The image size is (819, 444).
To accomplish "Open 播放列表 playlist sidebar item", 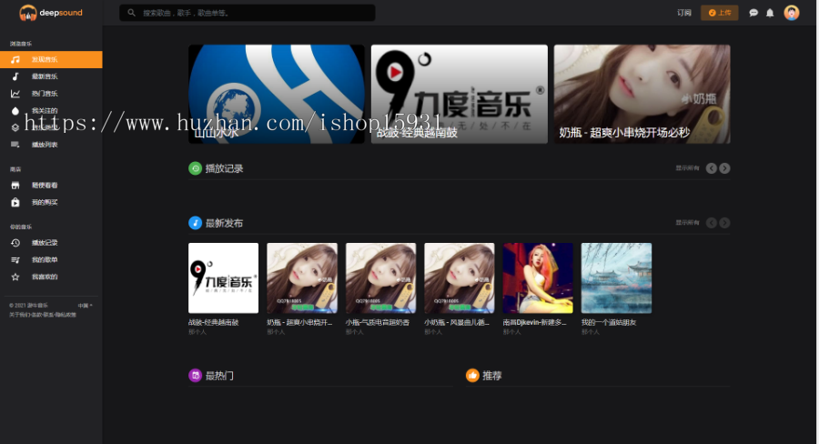I will pos(51,145).
